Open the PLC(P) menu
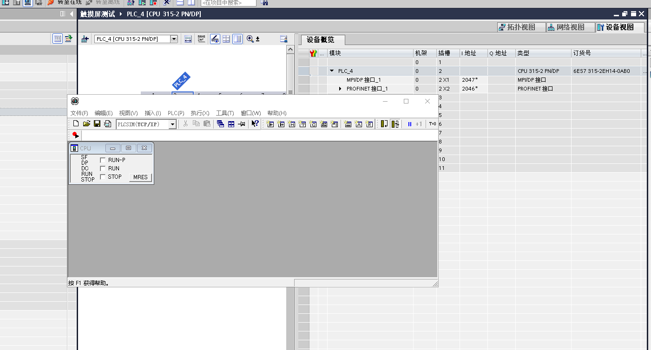 pos(176,113)
